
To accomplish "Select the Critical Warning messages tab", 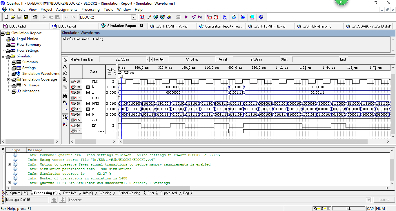I will (x=129, y=193).
